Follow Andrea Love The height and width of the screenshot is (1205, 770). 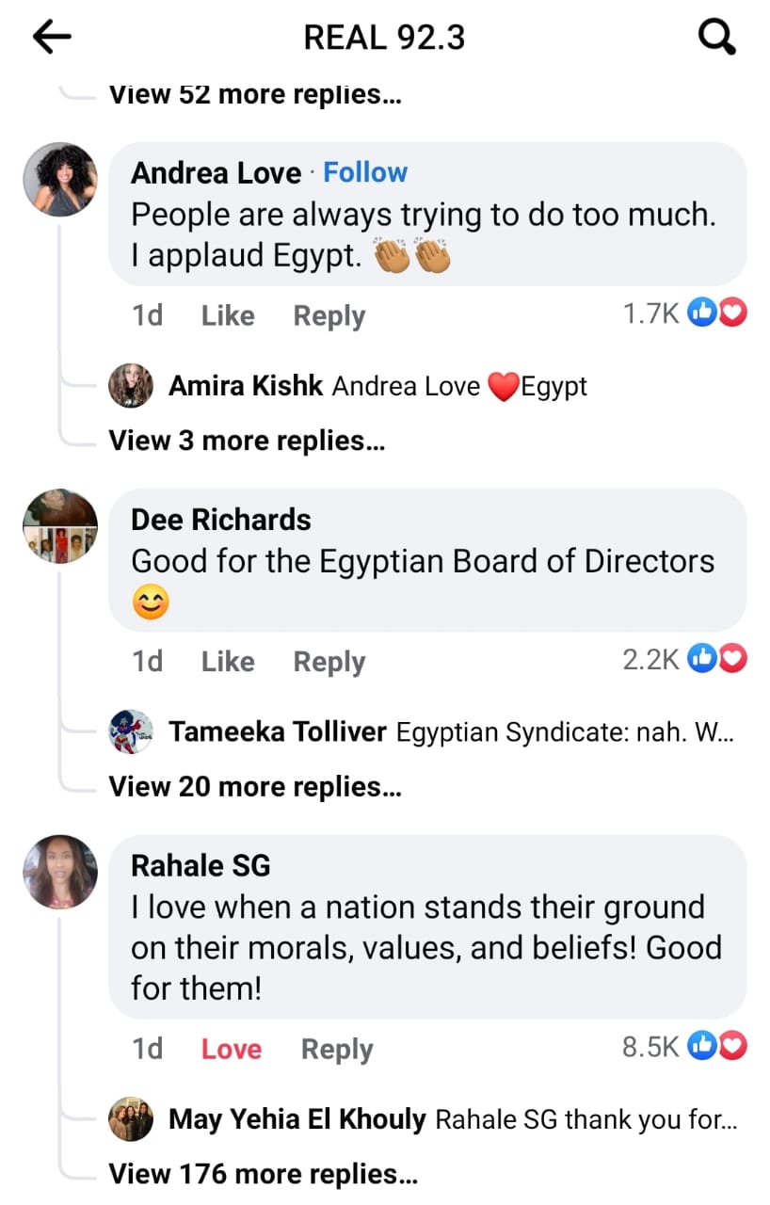(x=365, y=172)
